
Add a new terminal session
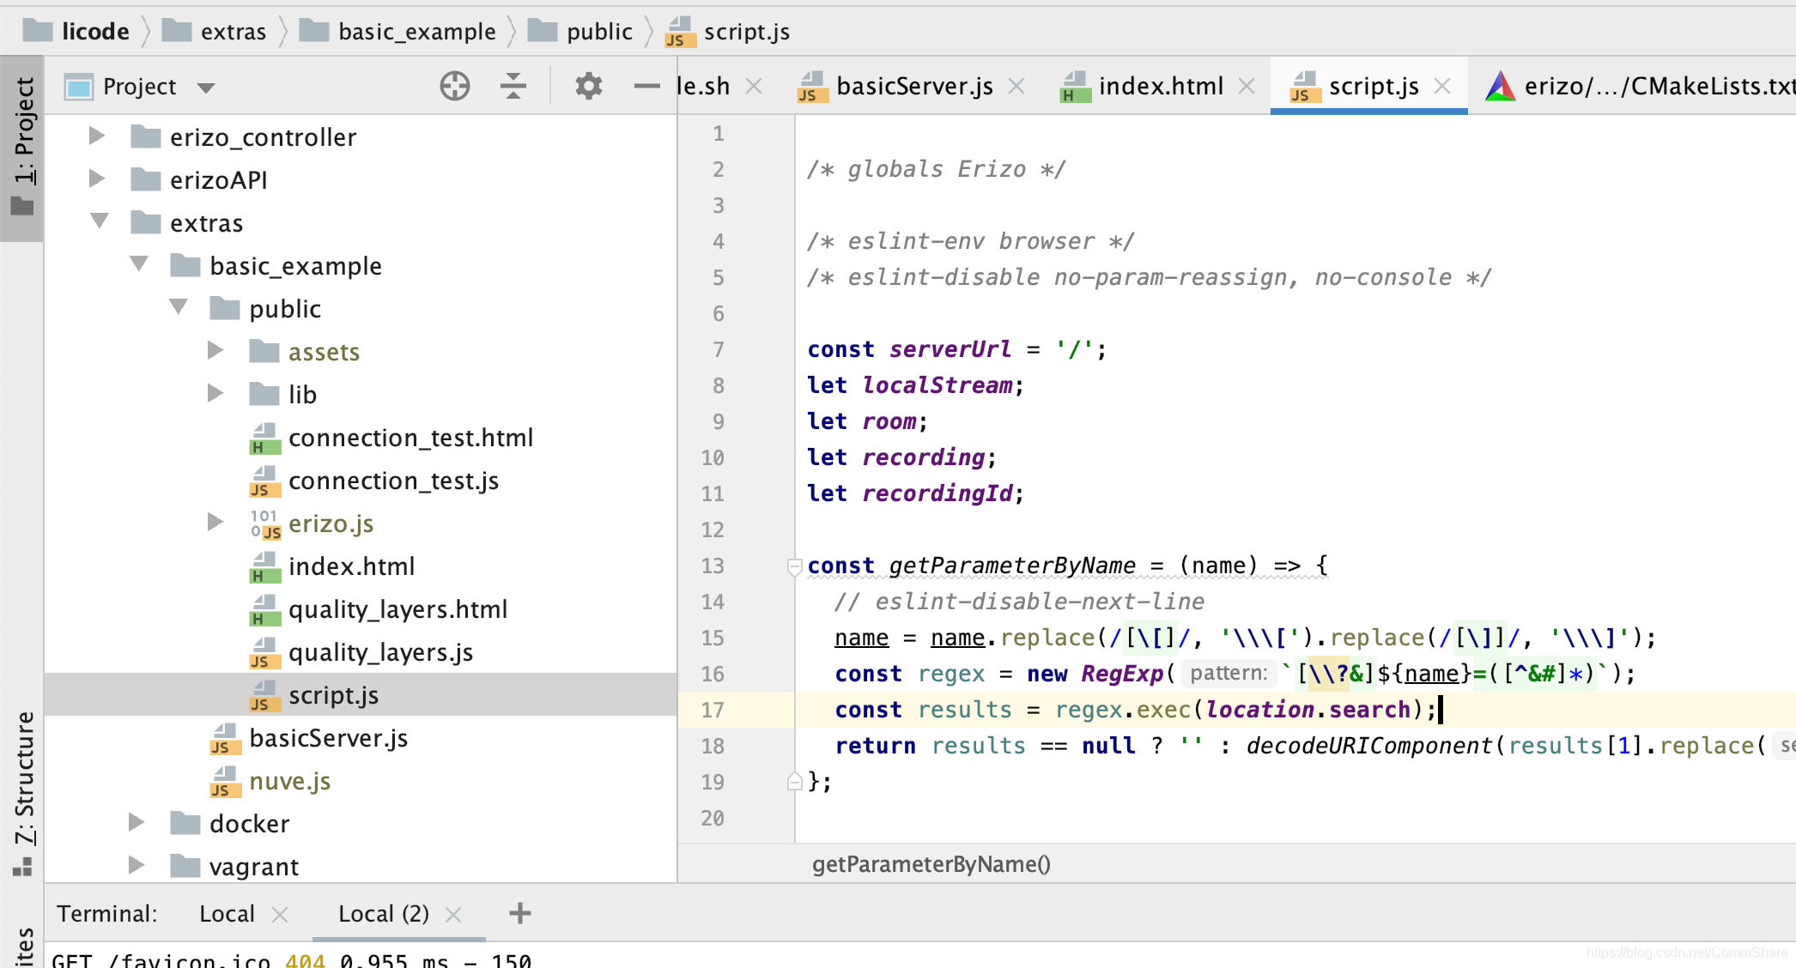click(520, 913)
